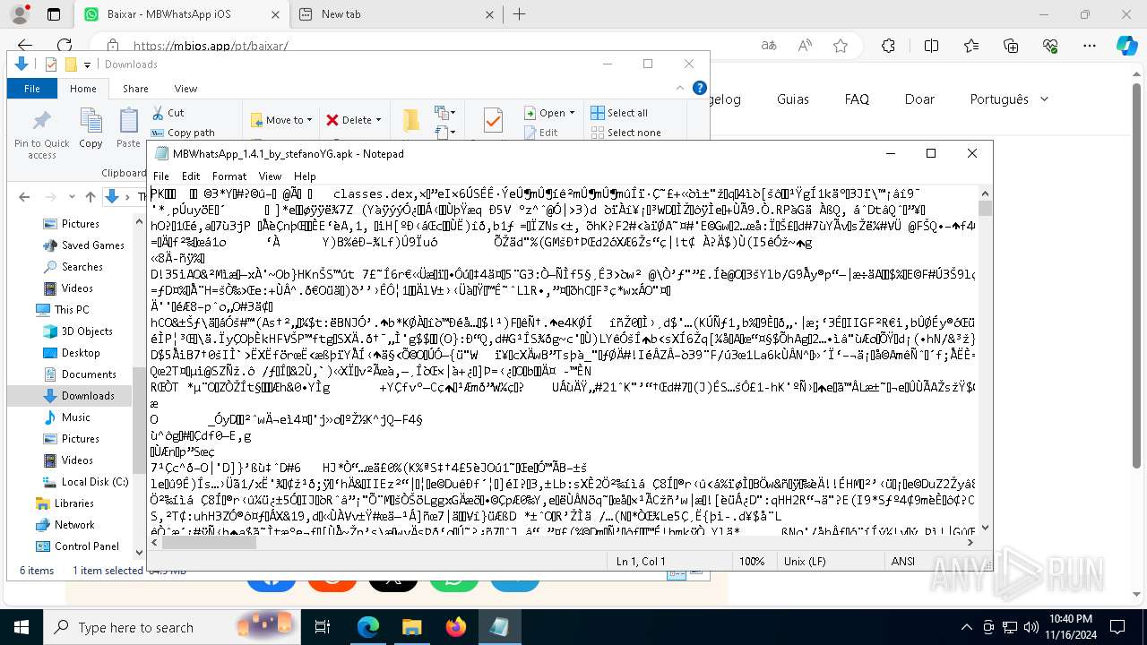Click the FAQ link on webpage

[x=857, y=99]
